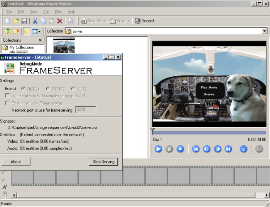Open the View menu

coord(34,12)
